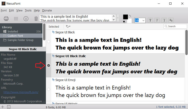Click the black foreground color swatch
This screenshot has height=109, width=188.
coord(125,17)
